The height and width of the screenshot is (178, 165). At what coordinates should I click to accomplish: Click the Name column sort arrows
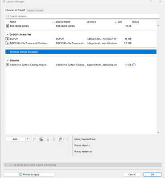(53, 22)
